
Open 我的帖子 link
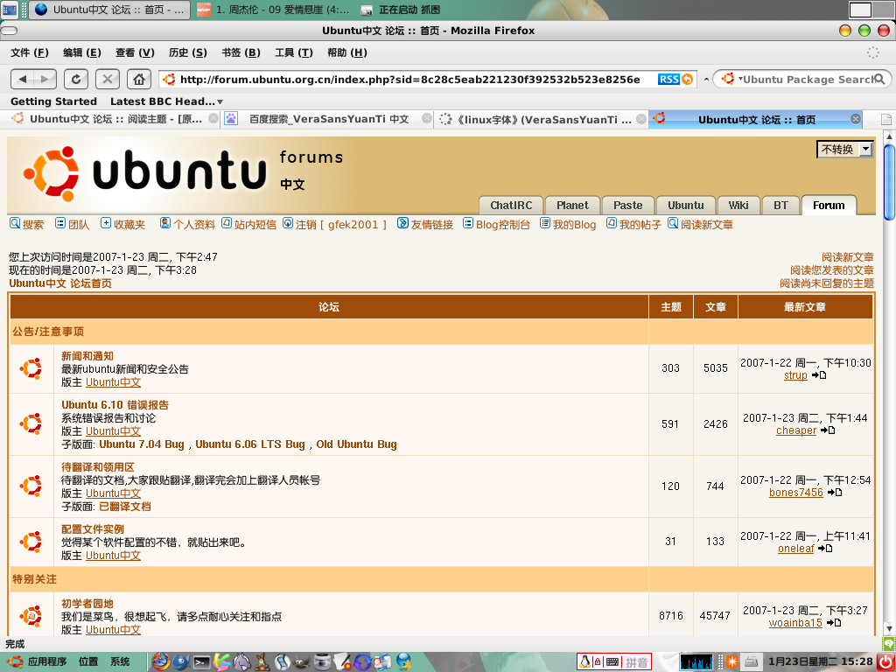click(x=640, y=225)
